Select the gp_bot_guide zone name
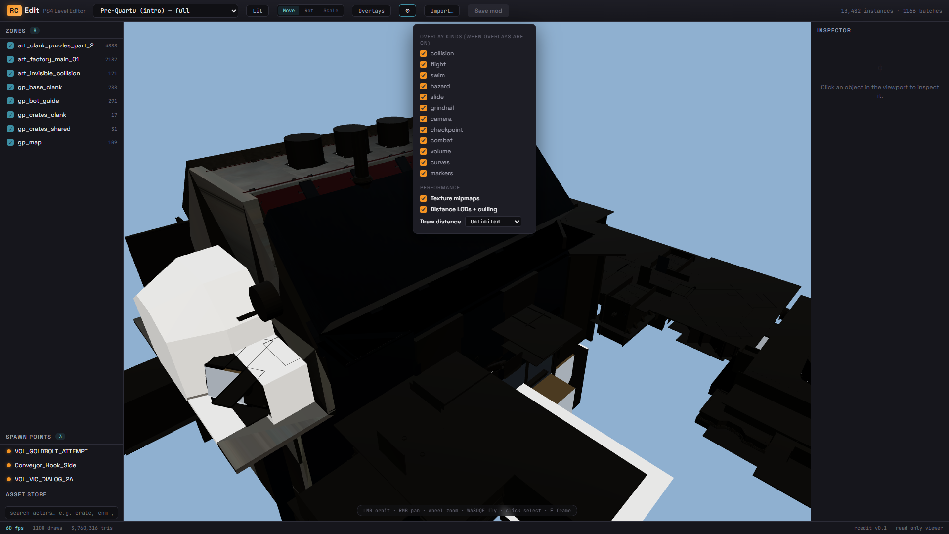Screen dimensions: 949x534 tap(38, 101)
